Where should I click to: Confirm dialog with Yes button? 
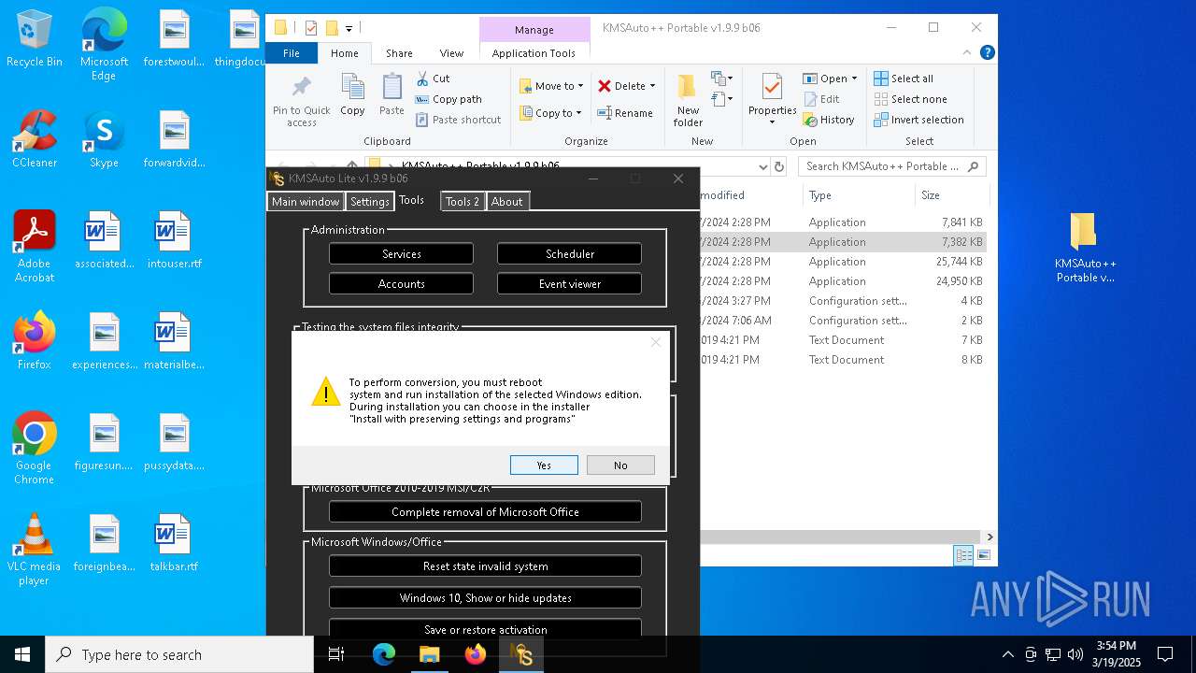click(544, 465)
